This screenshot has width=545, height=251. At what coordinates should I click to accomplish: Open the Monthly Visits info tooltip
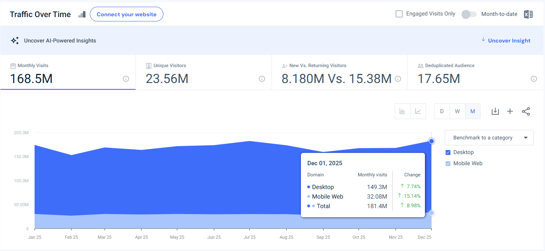126,79
